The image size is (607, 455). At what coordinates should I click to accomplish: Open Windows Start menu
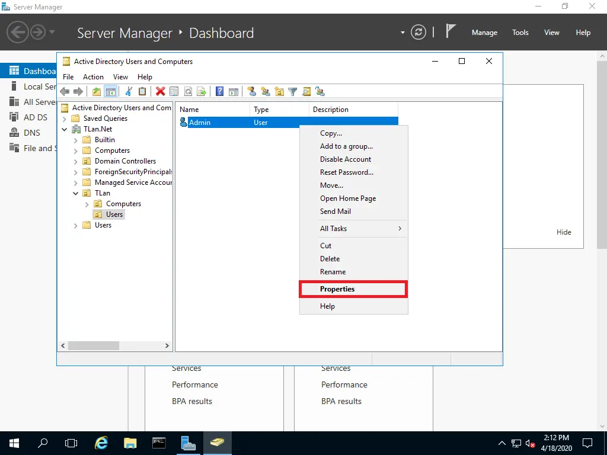point(14,443)
